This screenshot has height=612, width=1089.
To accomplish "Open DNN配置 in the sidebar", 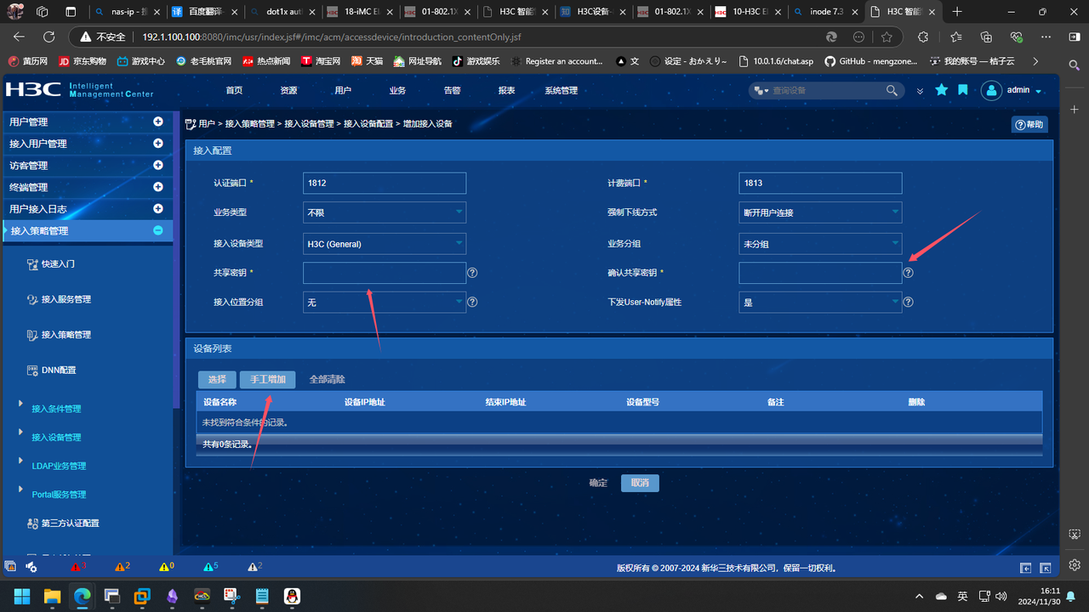I will click(x=58, y=370).
